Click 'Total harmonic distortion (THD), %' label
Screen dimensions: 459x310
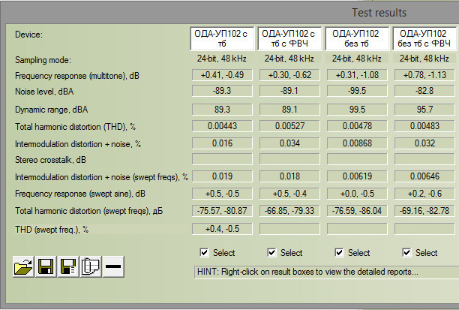pos(75,127)
